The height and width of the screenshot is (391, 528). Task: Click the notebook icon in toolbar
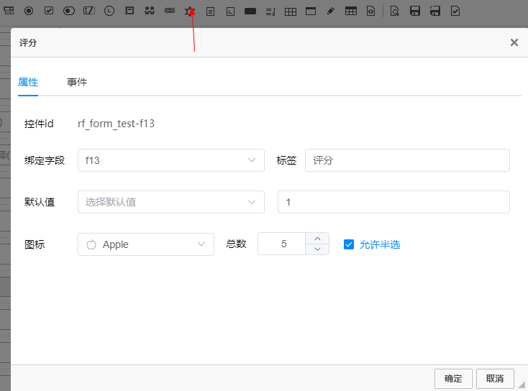129,11
